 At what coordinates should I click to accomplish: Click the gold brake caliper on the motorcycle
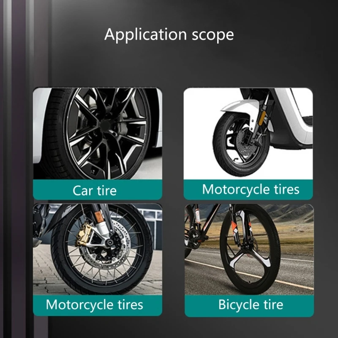point(83,235)
